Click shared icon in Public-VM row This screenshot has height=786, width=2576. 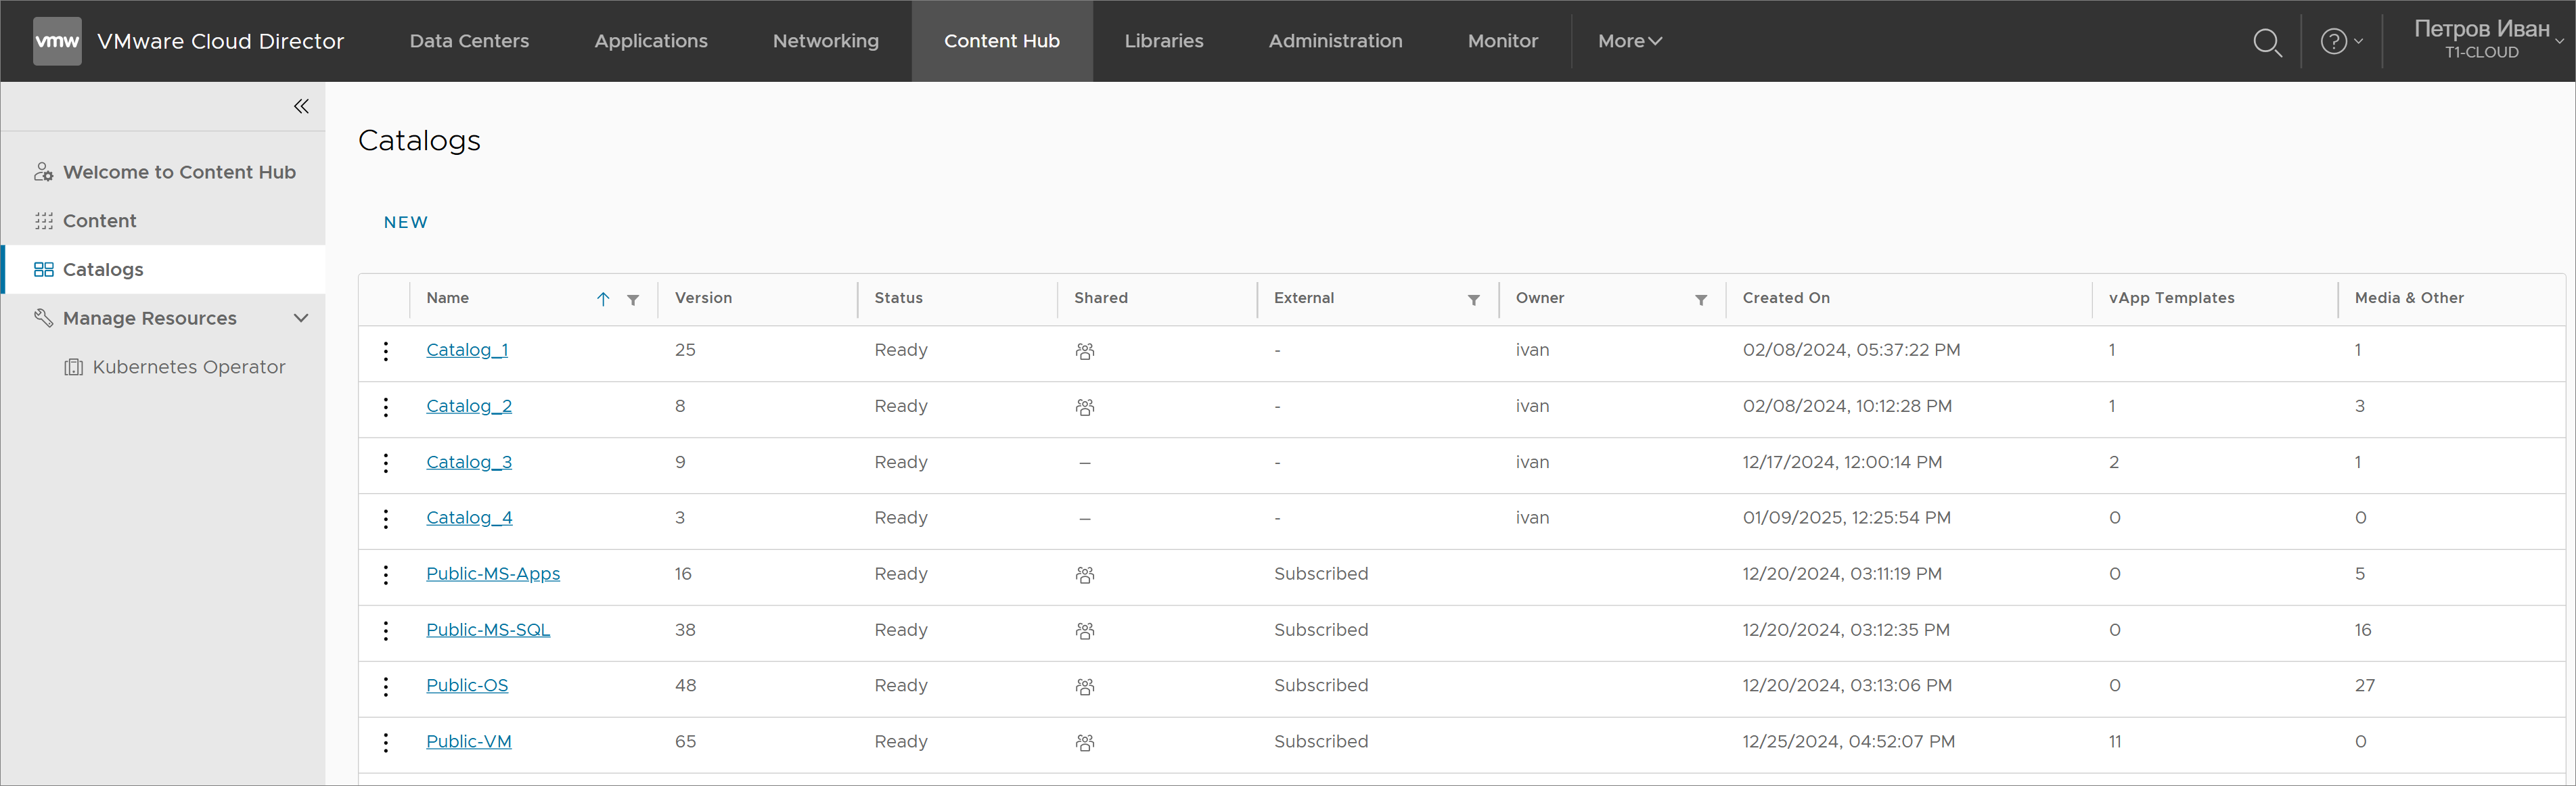[x=1085, y=743]
